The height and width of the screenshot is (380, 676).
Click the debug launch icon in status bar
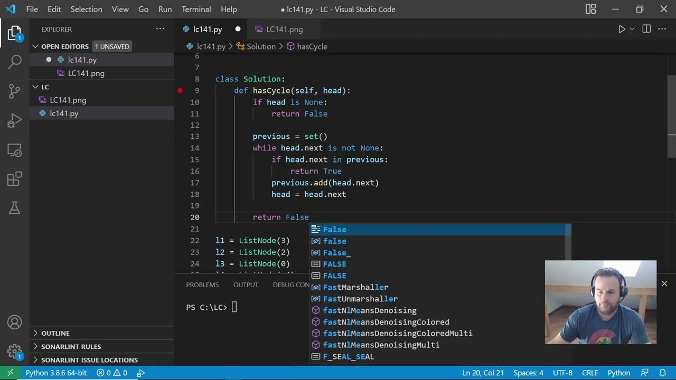point(141,373)
